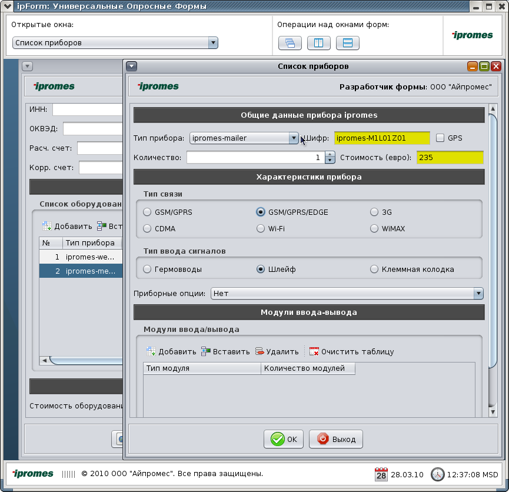
Task: Click the ipromes logo at top right
Action: [473, 35]
